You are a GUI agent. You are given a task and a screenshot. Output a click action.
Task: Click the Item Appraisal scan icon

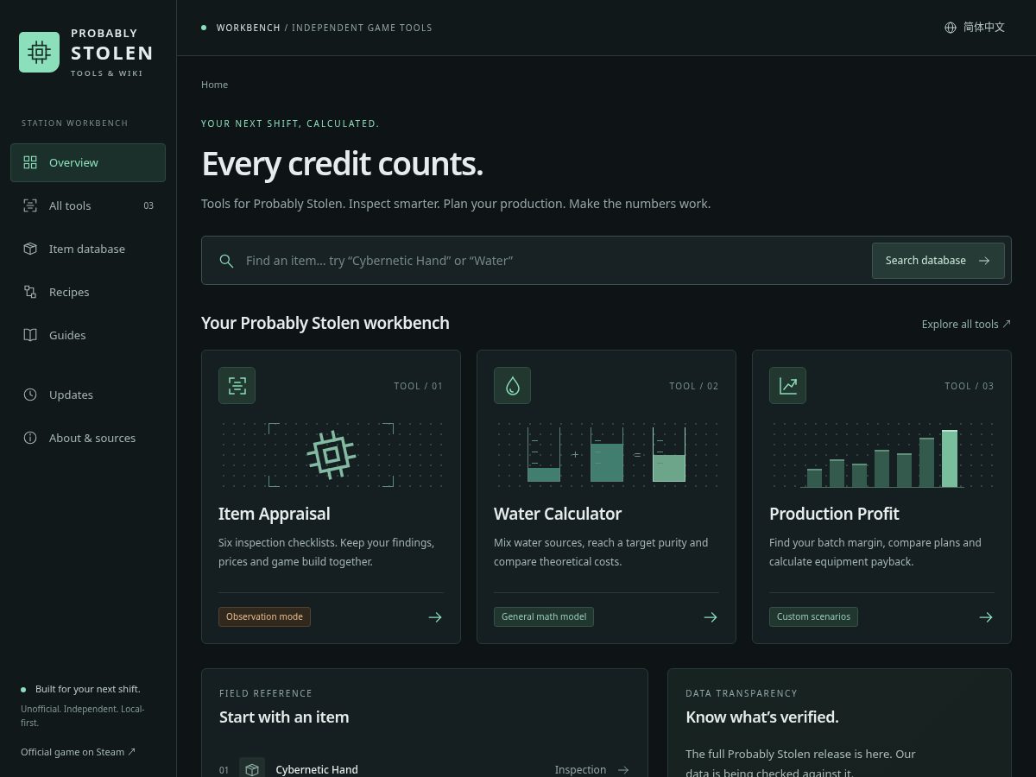click(x=237, y=386)
